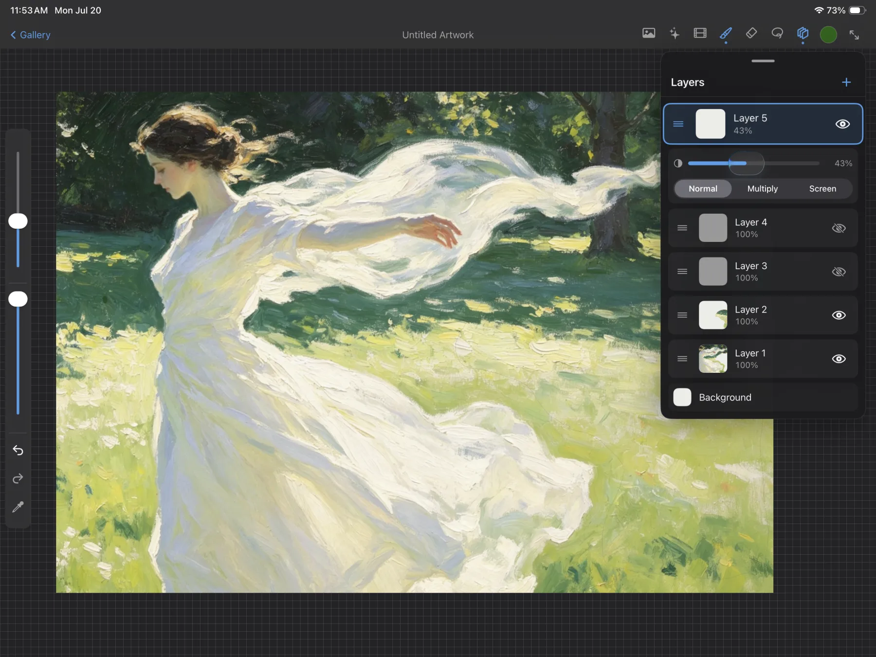The image size is (876, 657).
Task: Select Multiply blend mode
Action: tap(763, 189)
